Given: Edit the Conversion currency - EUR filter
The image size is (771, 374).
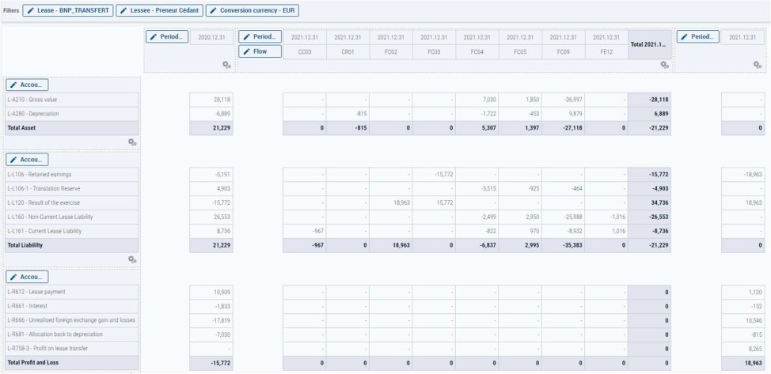Looking at the screenshot, I should click(x=253, y=10).
